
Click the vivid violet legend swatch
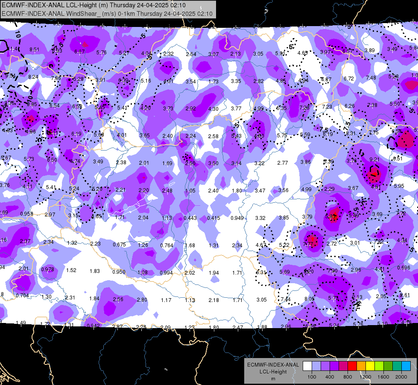[x=334, y=366]
